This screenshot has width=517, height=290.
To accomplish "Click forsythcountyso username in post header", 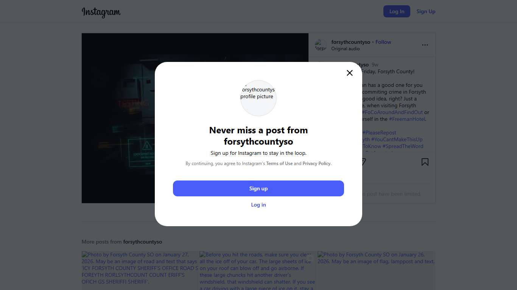I will click(x=350, y=42).
